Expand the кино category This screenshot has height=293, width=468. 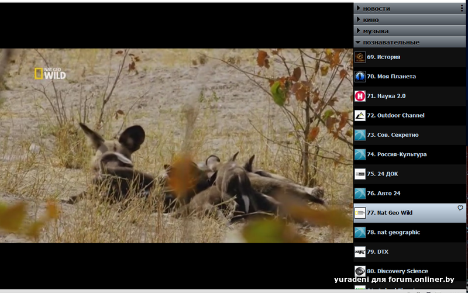click(x=409, y=20)
